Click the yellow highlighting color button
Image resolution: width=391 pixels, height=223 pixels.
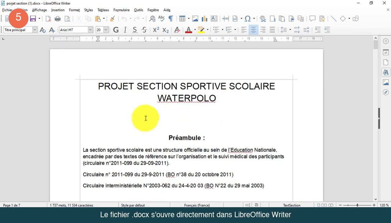tap(201, 30)
